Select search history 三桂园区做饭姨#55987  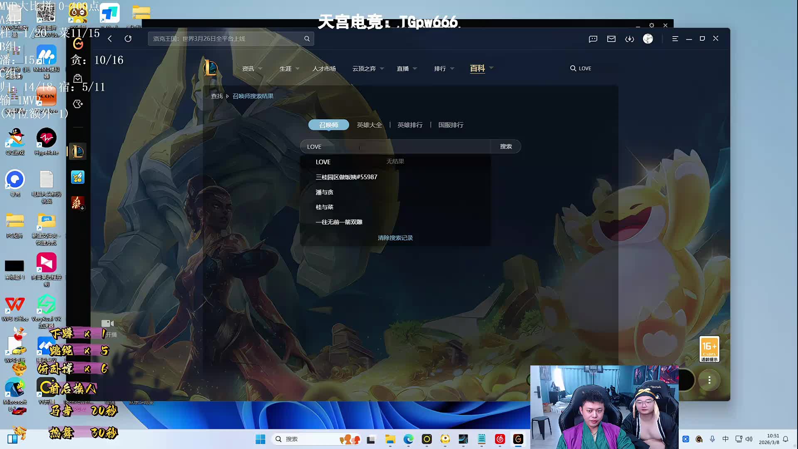pos(346,177)
